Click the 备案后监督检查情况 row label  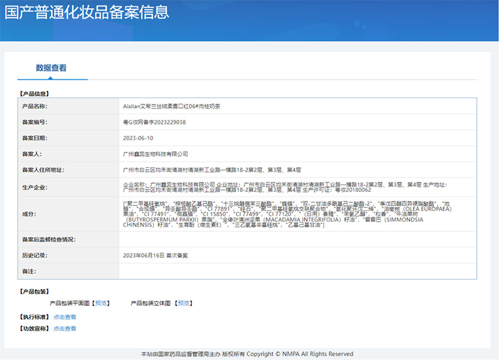pyautogui.click(x=49, y=239)
